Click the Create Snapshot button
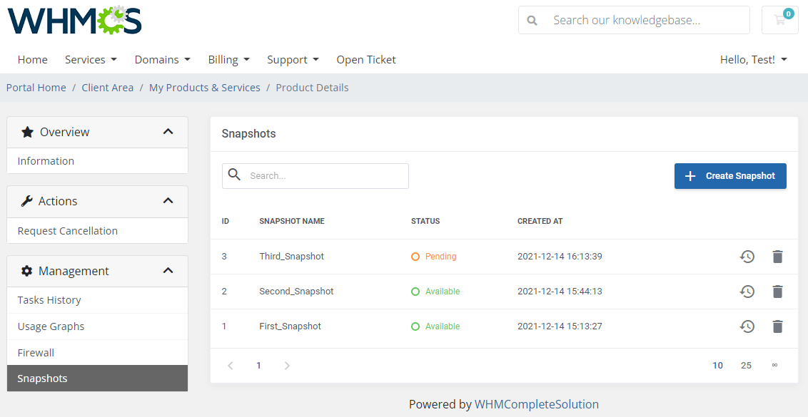Image resolution: width=808 pixels, height=417 pixels. pos(730,176)
